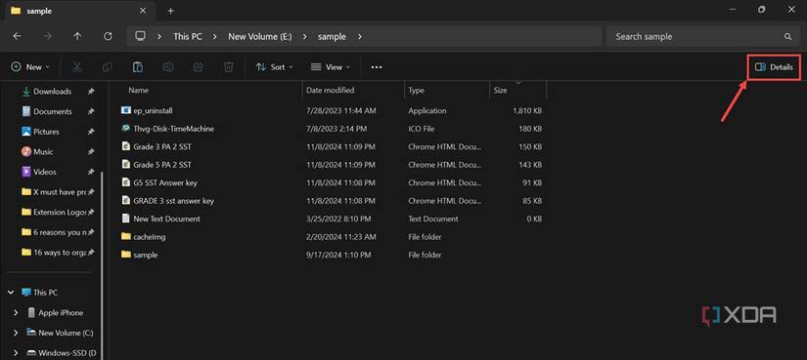Expand the New Volume (C:) tree node
The image size is (807, 360).
coord(16,333)
